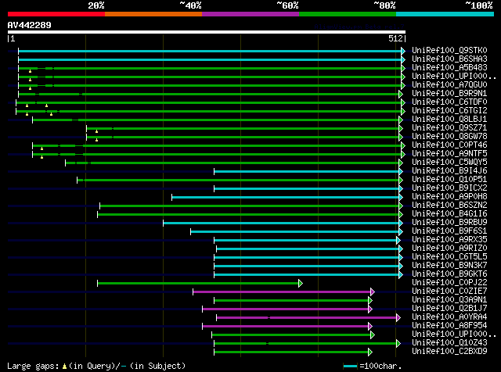Screen dimensions: 501x372
Task: Open hit UniRef100_B9R9N1
Action: coord(449,94)
